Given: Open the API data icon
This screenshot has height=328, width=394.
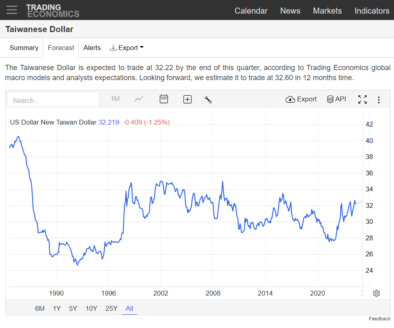Looking at the screenshot, I should tap(330, 99).
